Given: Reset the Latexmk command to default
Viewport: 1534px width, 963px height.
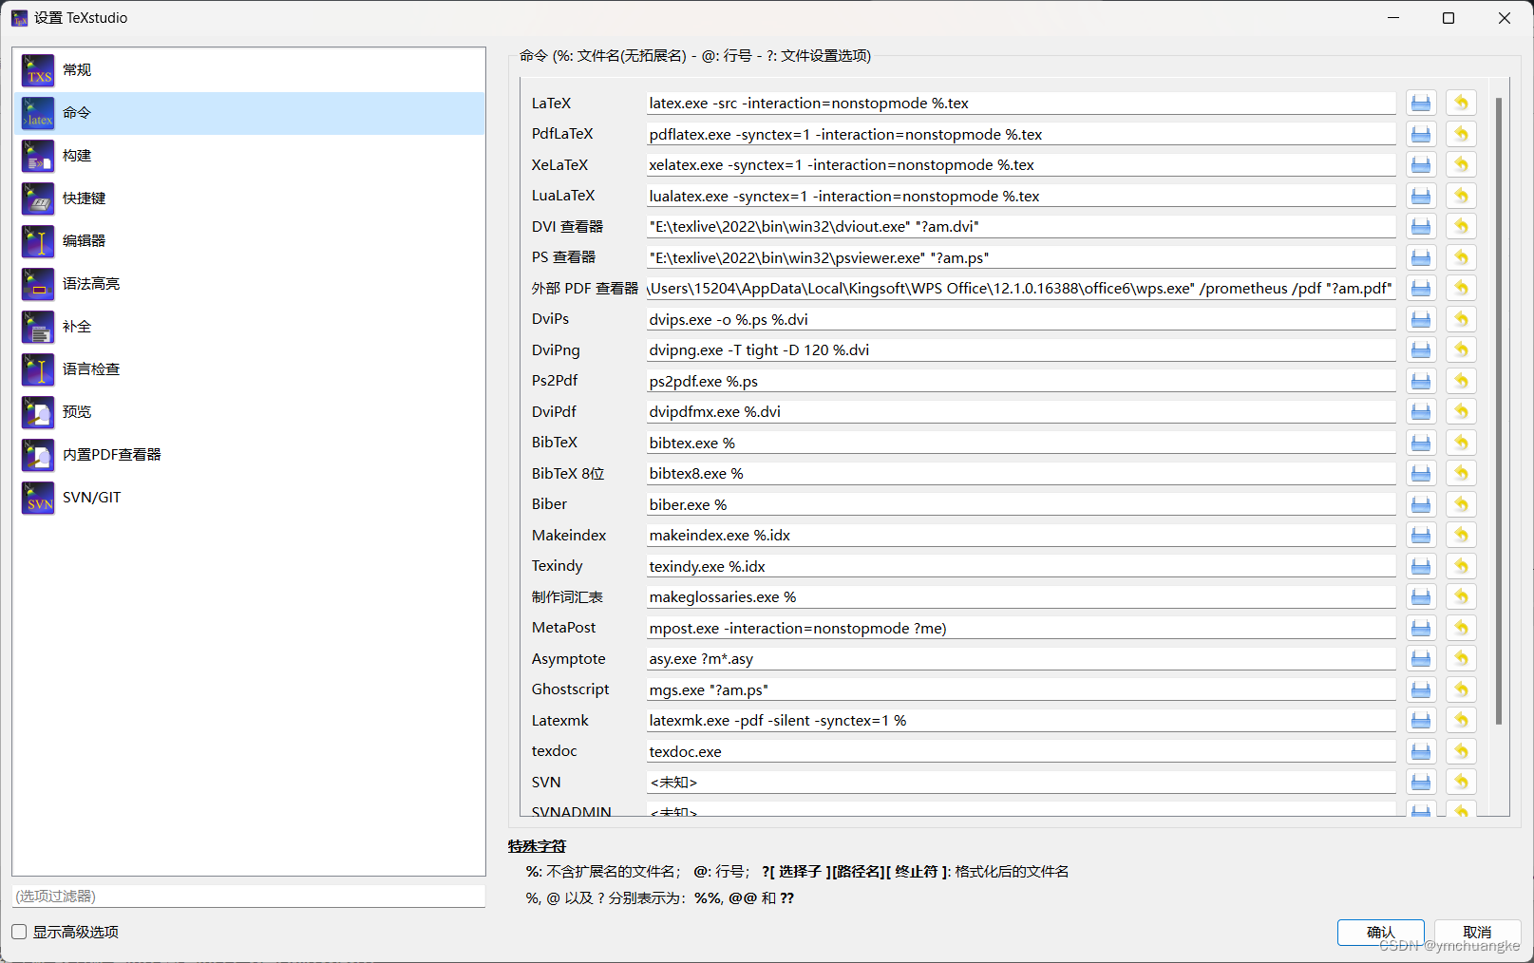Looking at the screenshot, I should 1461,721.
